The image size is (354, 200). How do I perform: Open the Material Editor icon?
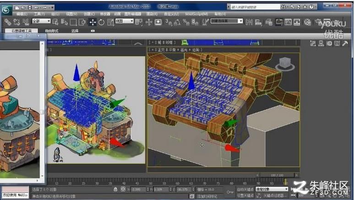(x=307, y=22)
